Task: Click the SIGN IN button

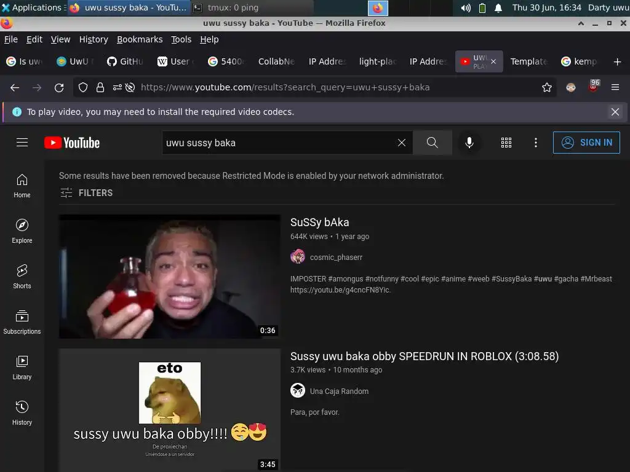Action: tap(586, 143)
